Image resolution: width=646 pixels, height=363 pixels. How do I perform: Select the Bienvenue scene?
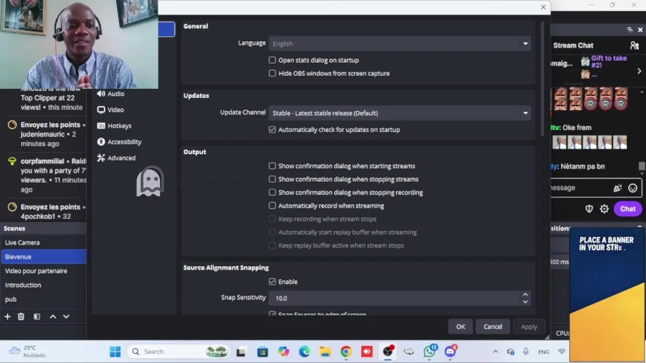pos(44,257)
